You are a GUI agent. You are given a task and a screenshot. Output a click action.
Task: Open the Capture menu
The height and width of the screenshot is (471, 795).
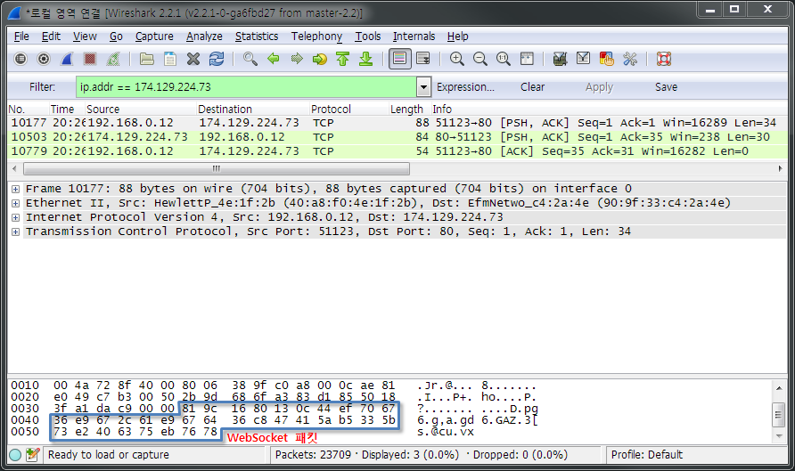154,37
